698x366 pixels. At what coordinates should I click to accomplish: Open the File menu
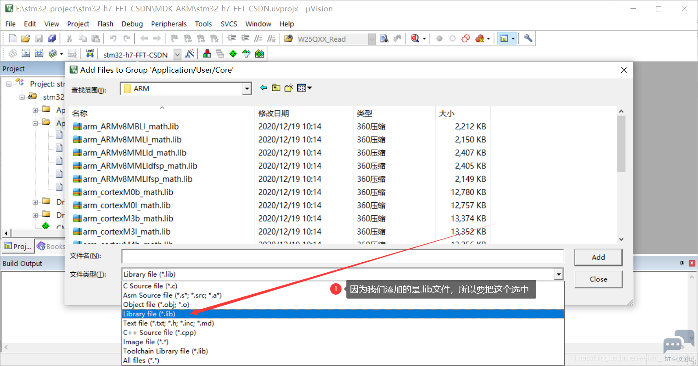(11, 24)
